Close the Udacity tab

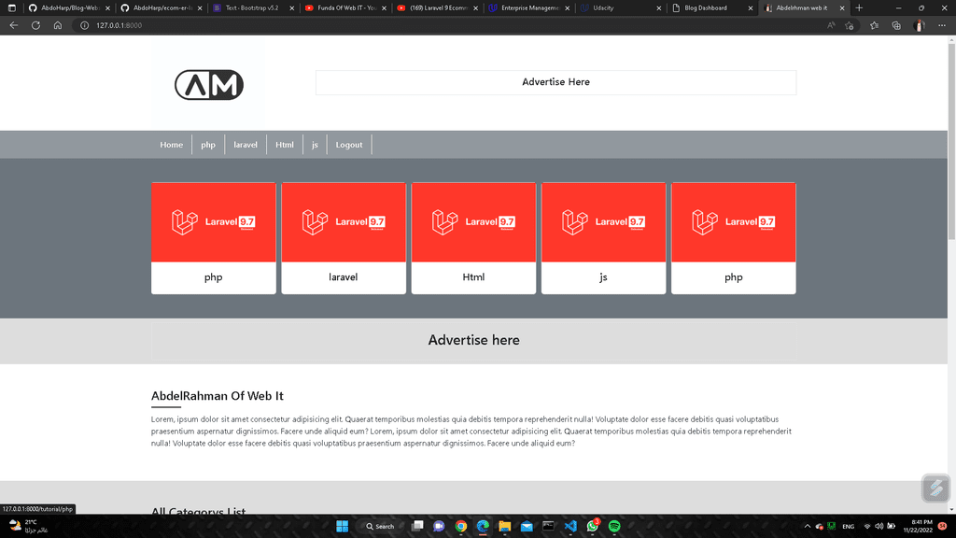[658, 7]
